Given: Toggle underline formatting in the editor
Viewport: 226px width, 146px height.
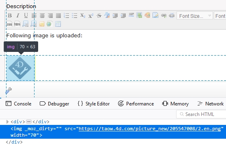Looking at the screenshot, I should pos(26,15).
